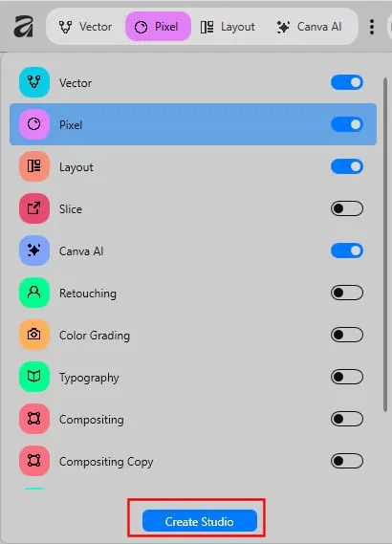Enable the Retouching toggle switch

(x=347, y=293)
